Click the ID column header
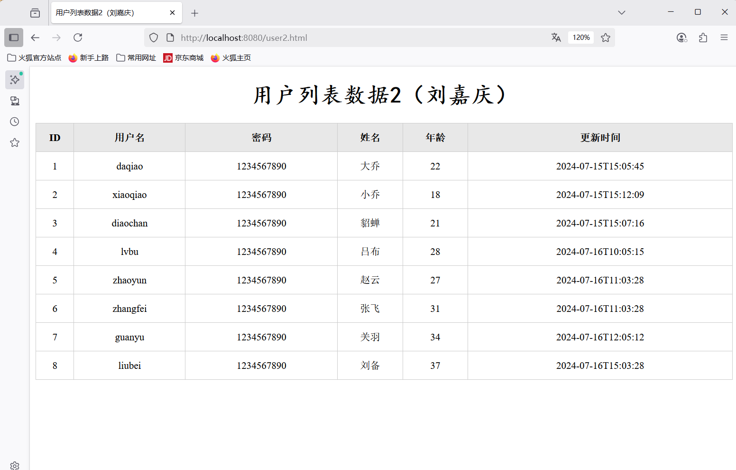The image size is (736, 470). [x=55, y=138]
